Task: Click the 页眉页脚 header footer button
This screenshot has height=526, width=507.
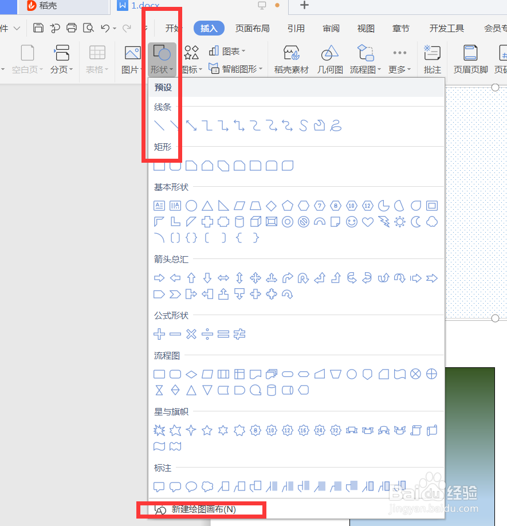Action: pos(470,60)
